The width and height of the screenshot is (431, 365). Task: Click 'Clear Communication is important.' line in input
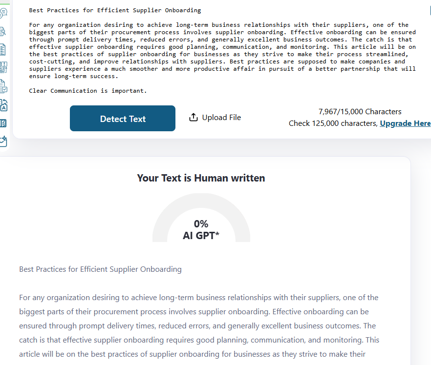coord(88,91)
